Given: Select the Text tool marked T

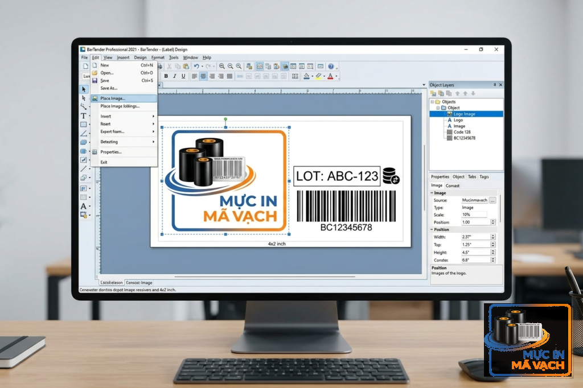Looking at the screenshot, I should 84,116.
